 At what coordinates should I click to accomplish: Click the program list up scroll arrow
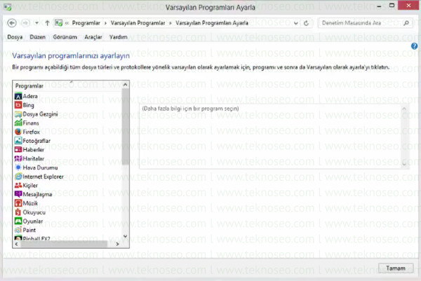(x=125, y=85)
